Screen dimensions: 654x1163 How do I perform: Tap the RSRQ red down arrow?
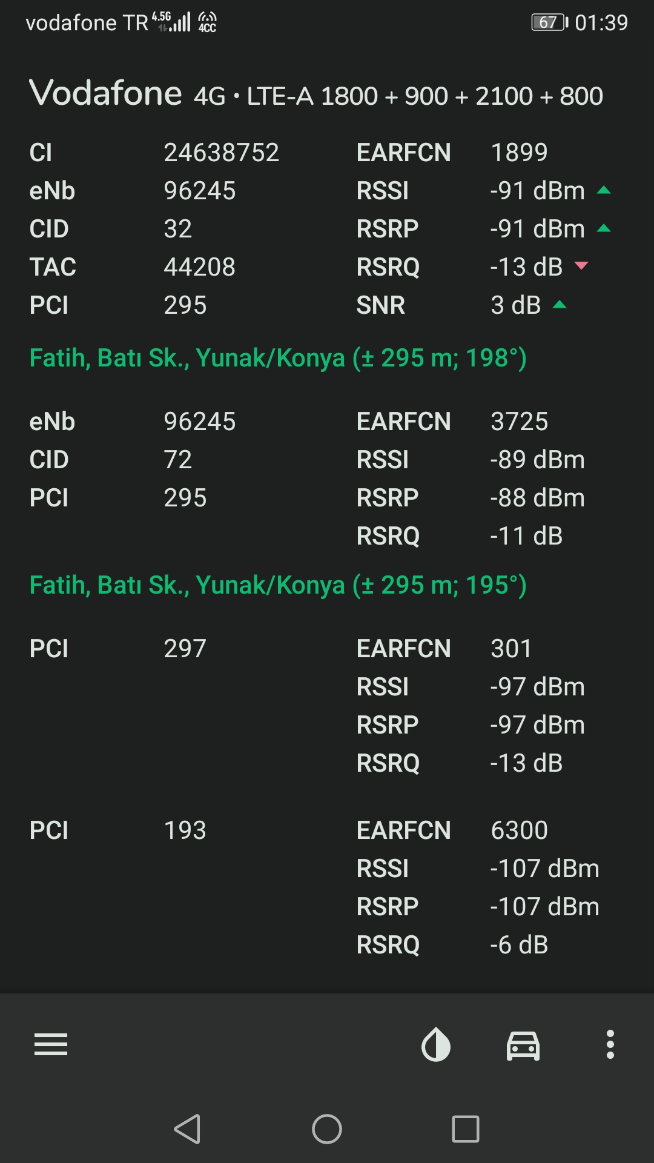coord(581,265)
